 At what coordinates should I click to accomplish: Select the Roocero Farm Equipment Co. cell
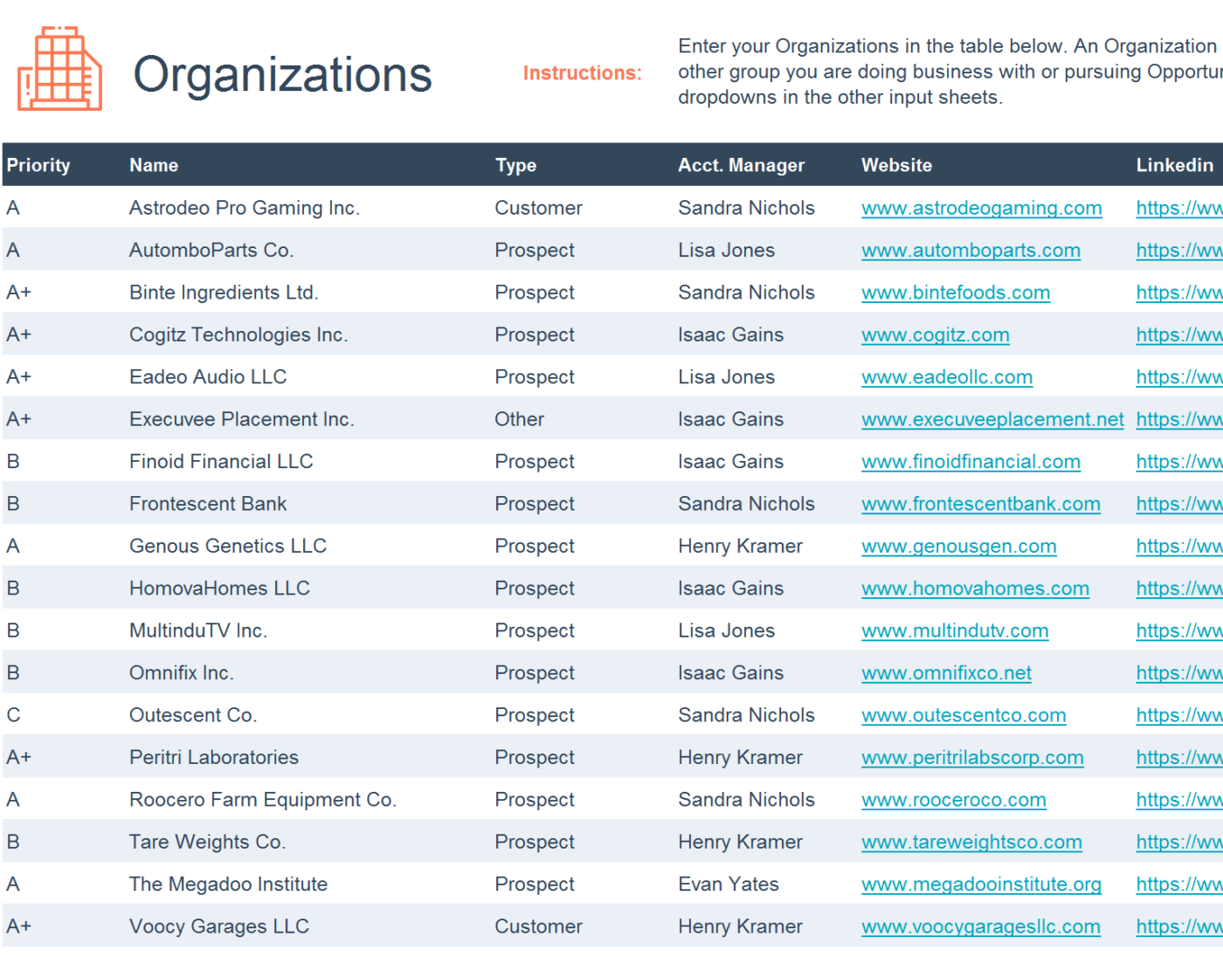pos(263,800)
